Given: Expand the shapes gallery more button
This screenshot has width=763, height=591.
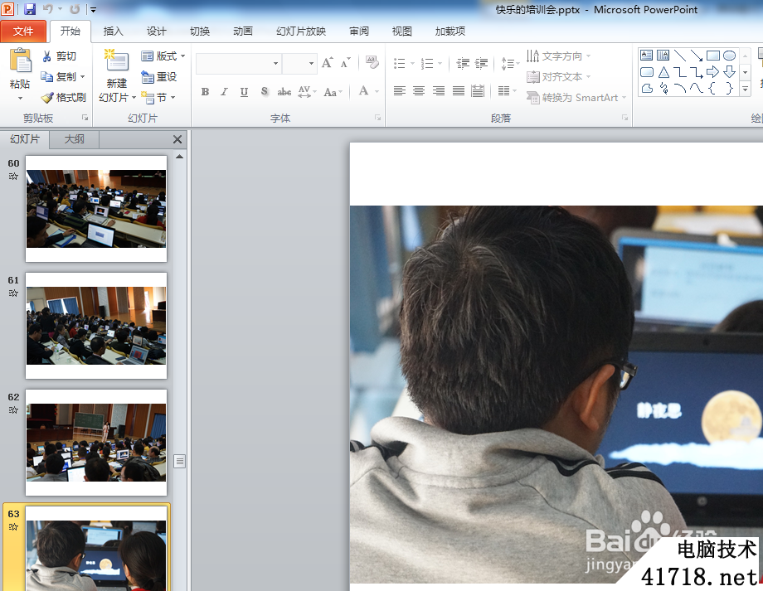Looking at the screenshot, I should click(x=745, y=90).
